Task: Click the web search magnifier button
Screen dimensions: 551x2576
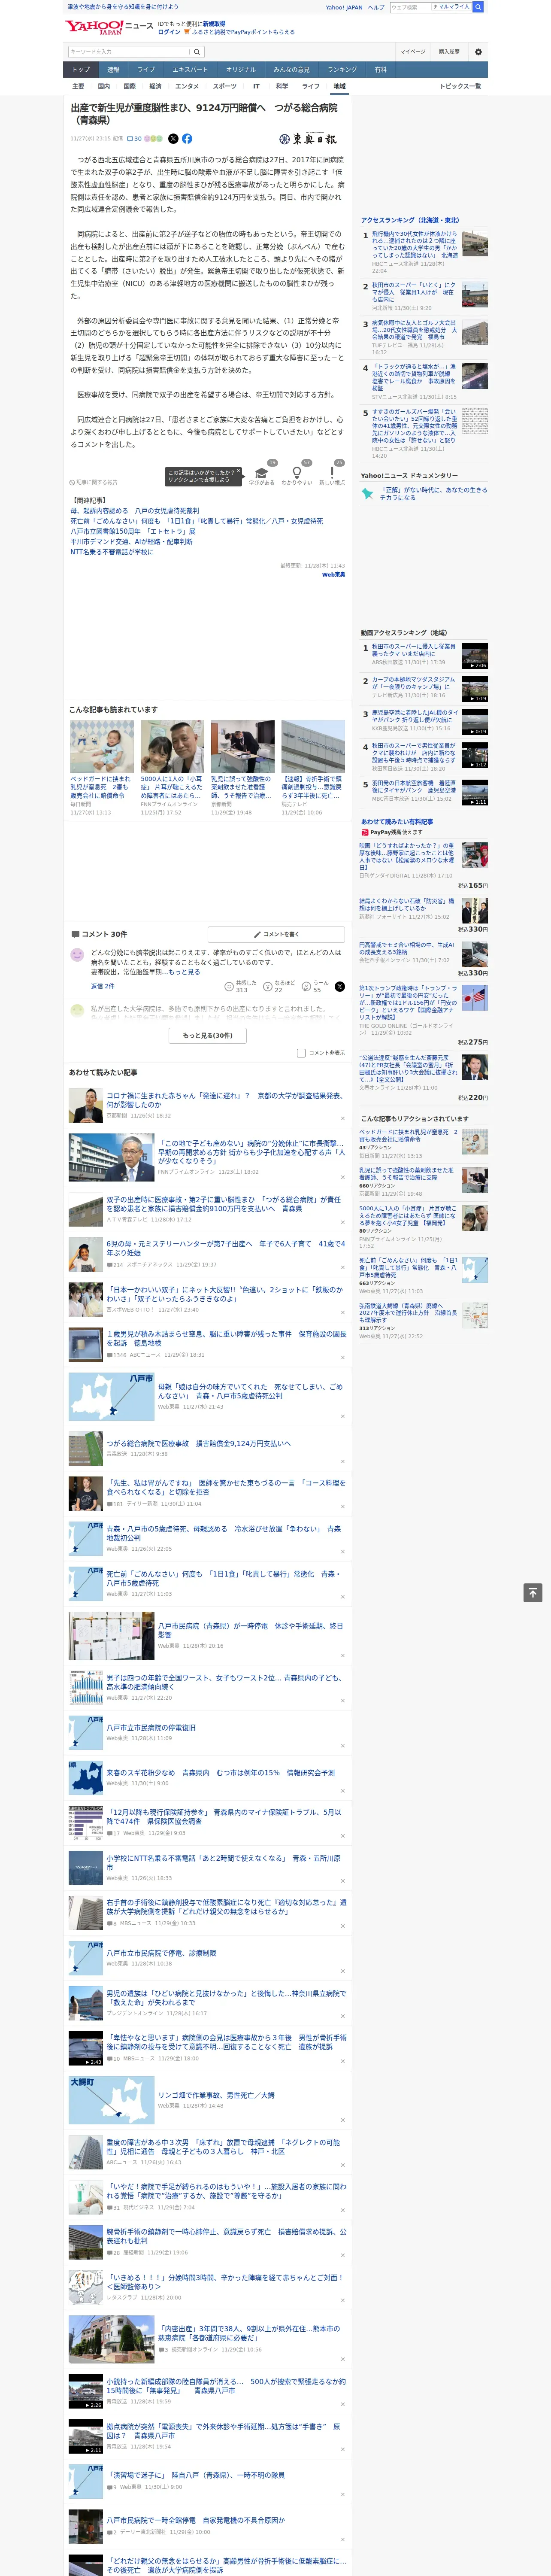Action: pos(478,7)
